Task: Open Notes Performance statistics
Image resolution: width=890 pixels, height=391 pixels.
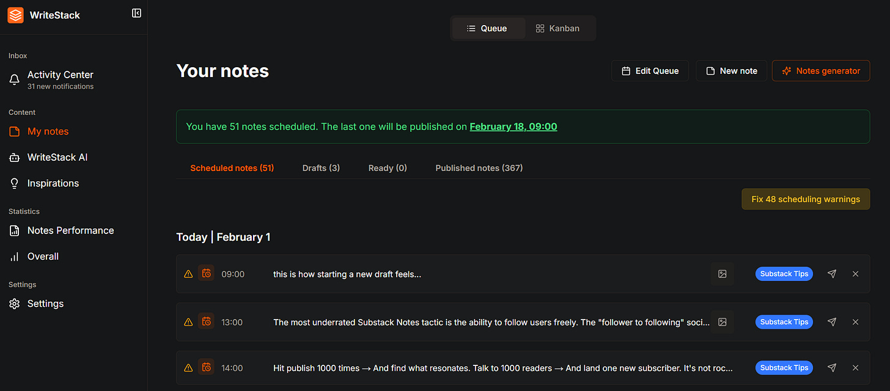Action: click(x=71, y=230)
